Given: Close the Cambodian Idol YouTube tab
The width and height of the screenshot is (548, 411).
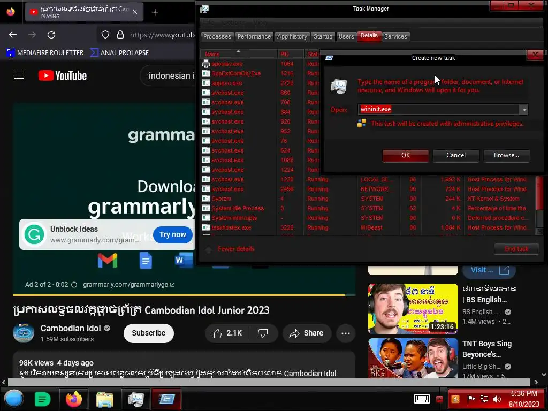Looking at the screenshot, I should (135, 12).
